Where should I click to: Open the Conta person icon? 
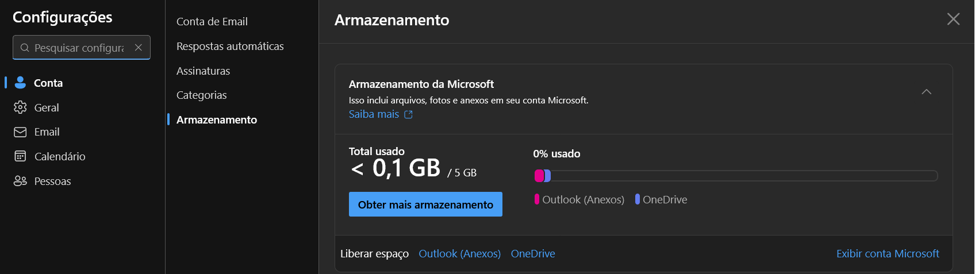tap(20, 83)
